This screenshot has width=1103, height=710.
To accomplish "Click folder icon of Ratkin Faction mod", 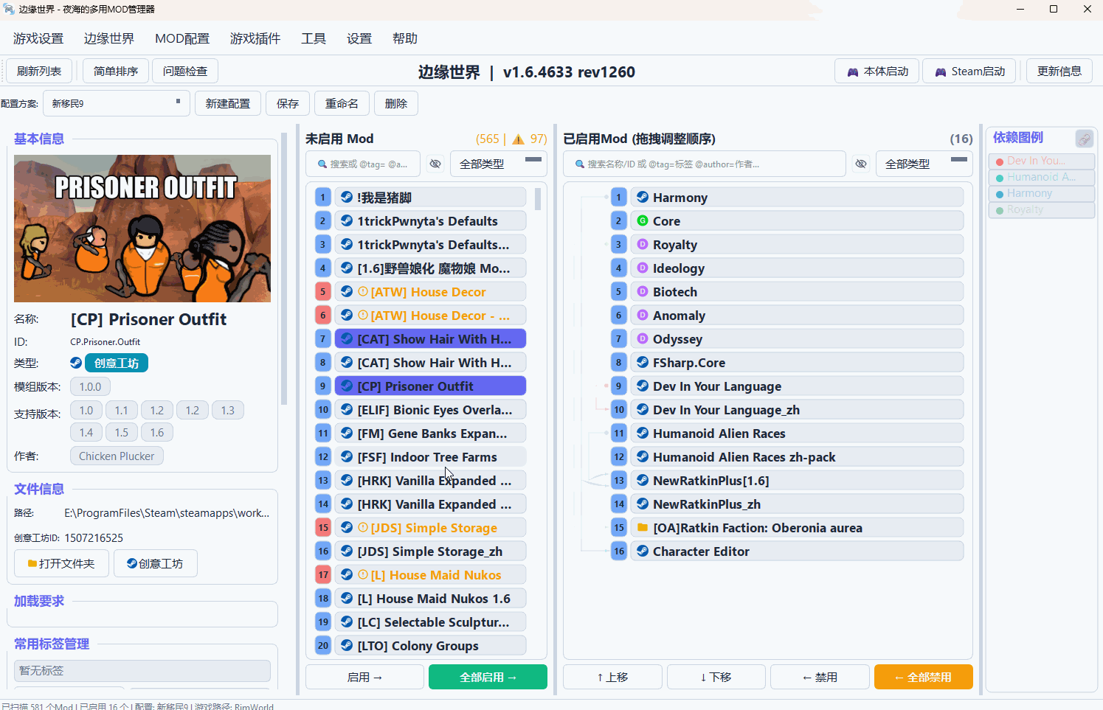I will (643, 527).
